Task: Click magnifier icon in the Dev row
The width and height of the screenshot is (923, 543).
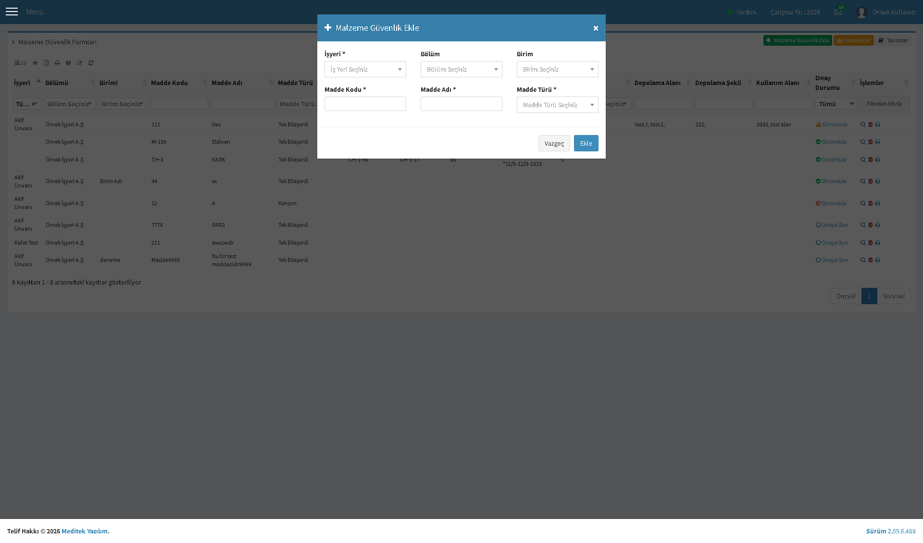Action: pos(863,124)
